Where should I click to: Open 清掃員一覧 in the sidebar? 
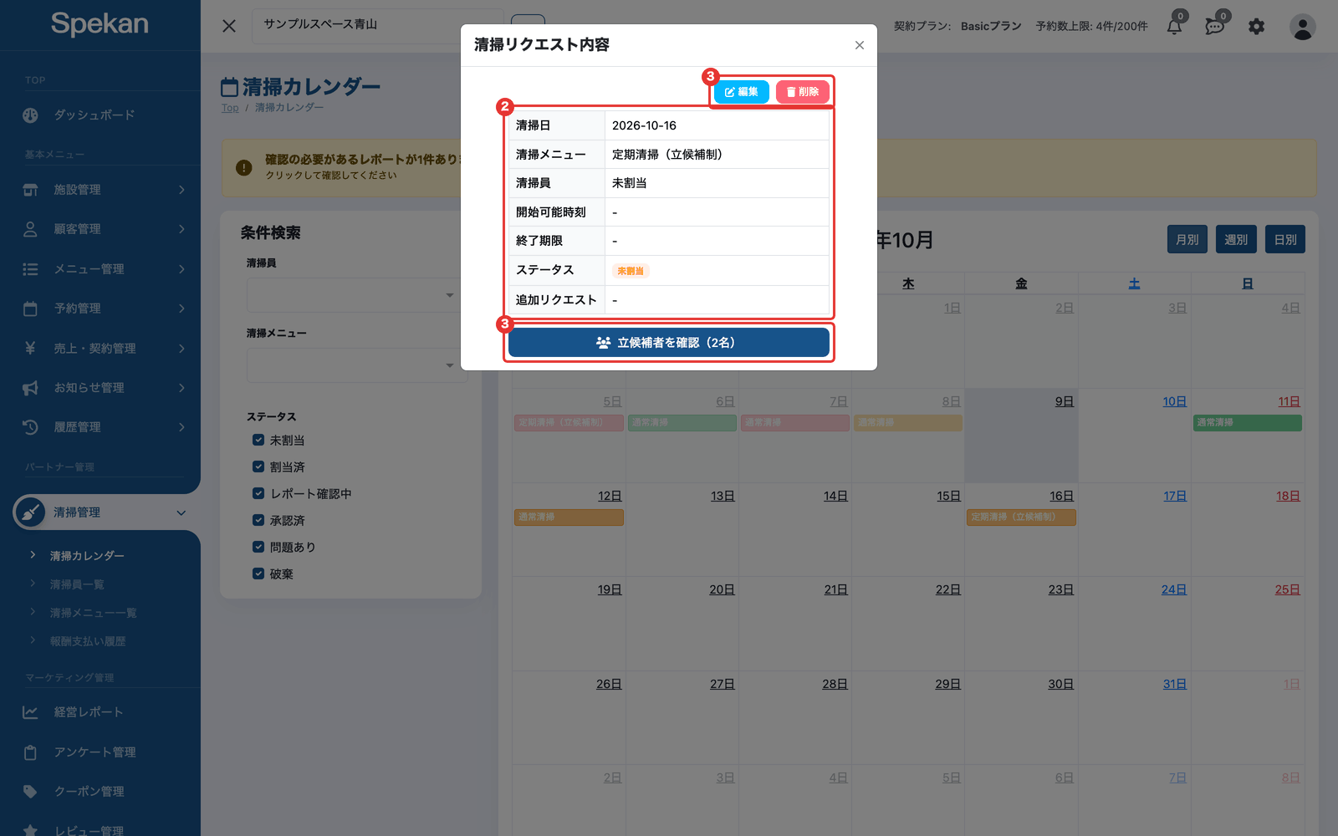[77, 584]
